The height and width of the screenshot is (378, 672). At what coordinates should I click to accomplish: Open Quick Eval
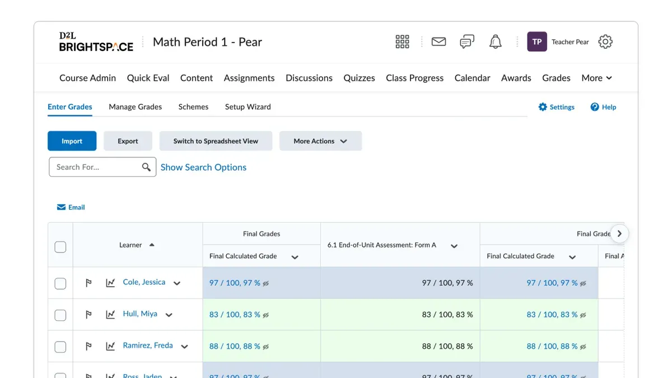148,78
